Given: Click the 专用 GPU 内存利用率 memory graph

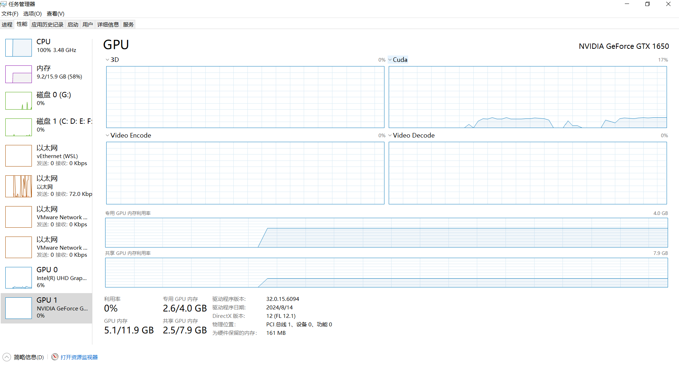Looking at the screenshot, I should (x=386, y=233).
